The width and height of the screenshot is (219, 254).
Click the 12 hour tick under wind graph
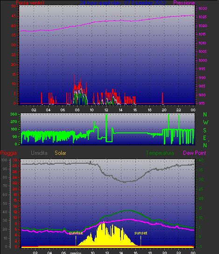tap(106, 110)
